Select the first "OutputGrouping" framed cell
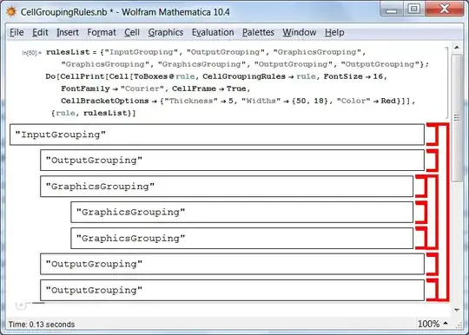Viewport: 469px width, 335px height. click(x=233, y=161)
